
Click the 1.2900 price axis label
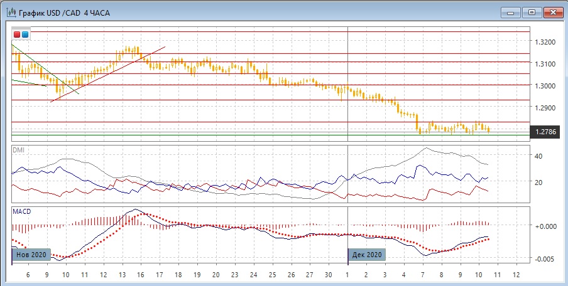pyautogui.click(x=544, y=108)
